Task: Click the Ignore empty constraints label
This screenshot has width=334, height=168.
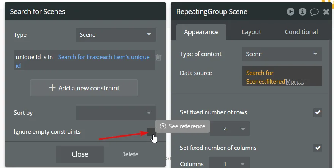Action: pyautogui.click(x=47, y=132)
